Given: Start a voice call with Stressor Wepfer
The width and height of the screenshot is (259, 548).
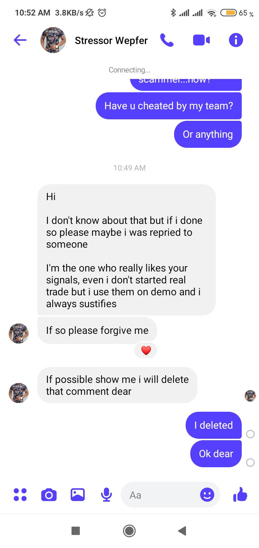Looking at the screenshot, I should coord(167,40).
